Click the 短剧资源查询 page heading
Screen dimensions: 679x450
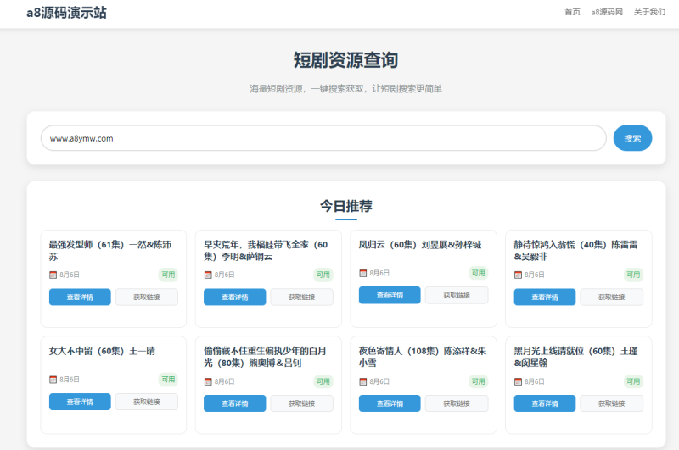[x=345, y=60]
